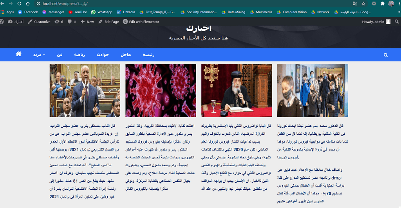Open the comments bubble in admin bar
401x208 pixels.
point(72,22)
